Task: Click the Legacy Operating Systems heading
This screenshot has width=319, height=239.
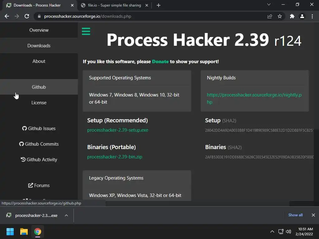Action: pyautogui.click(x=116, y=178)
